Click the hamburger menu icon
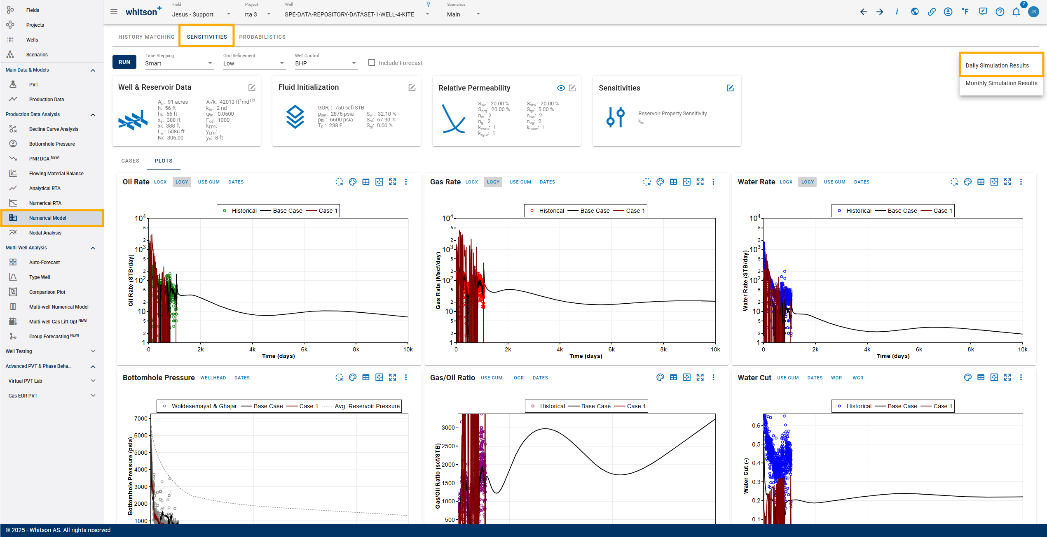Image resolution: width=1047 pixels, height=537 pixels. pyautogui.click(x=114, y=12)
